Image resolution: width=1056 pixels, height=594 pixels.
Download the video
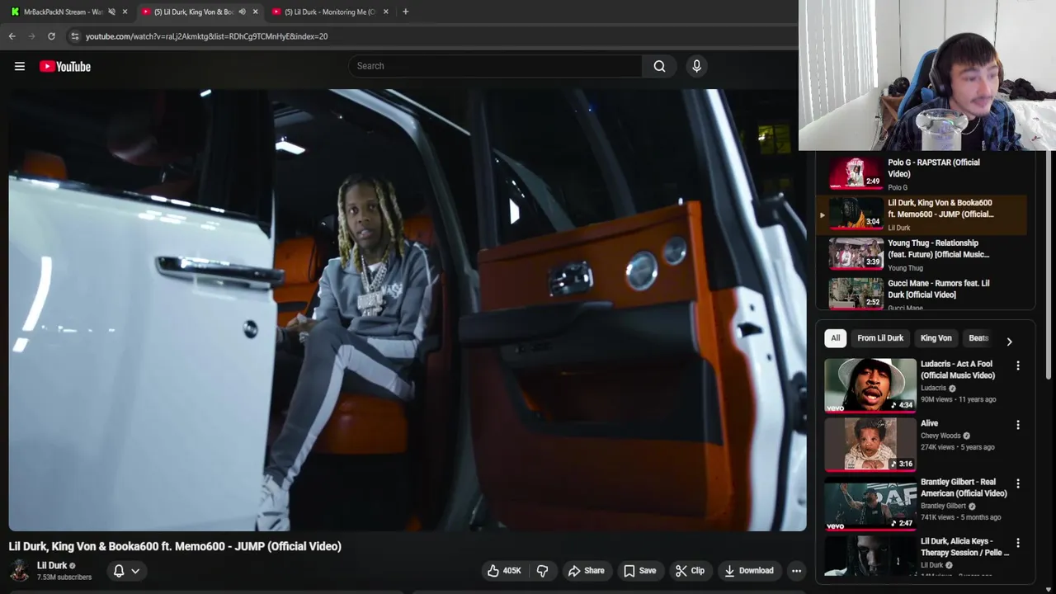749,571
